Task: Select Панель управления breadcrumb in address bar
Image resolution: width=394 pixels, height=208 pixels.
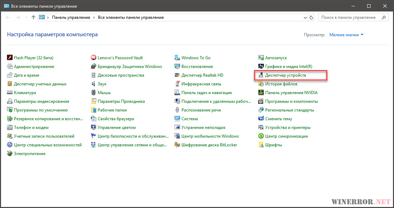Action: pos(71,17)
